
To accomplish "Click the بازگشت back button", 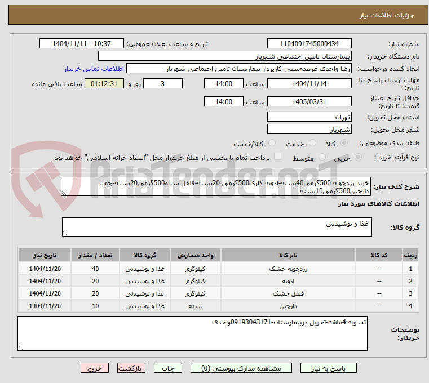I will click(131, 368).
